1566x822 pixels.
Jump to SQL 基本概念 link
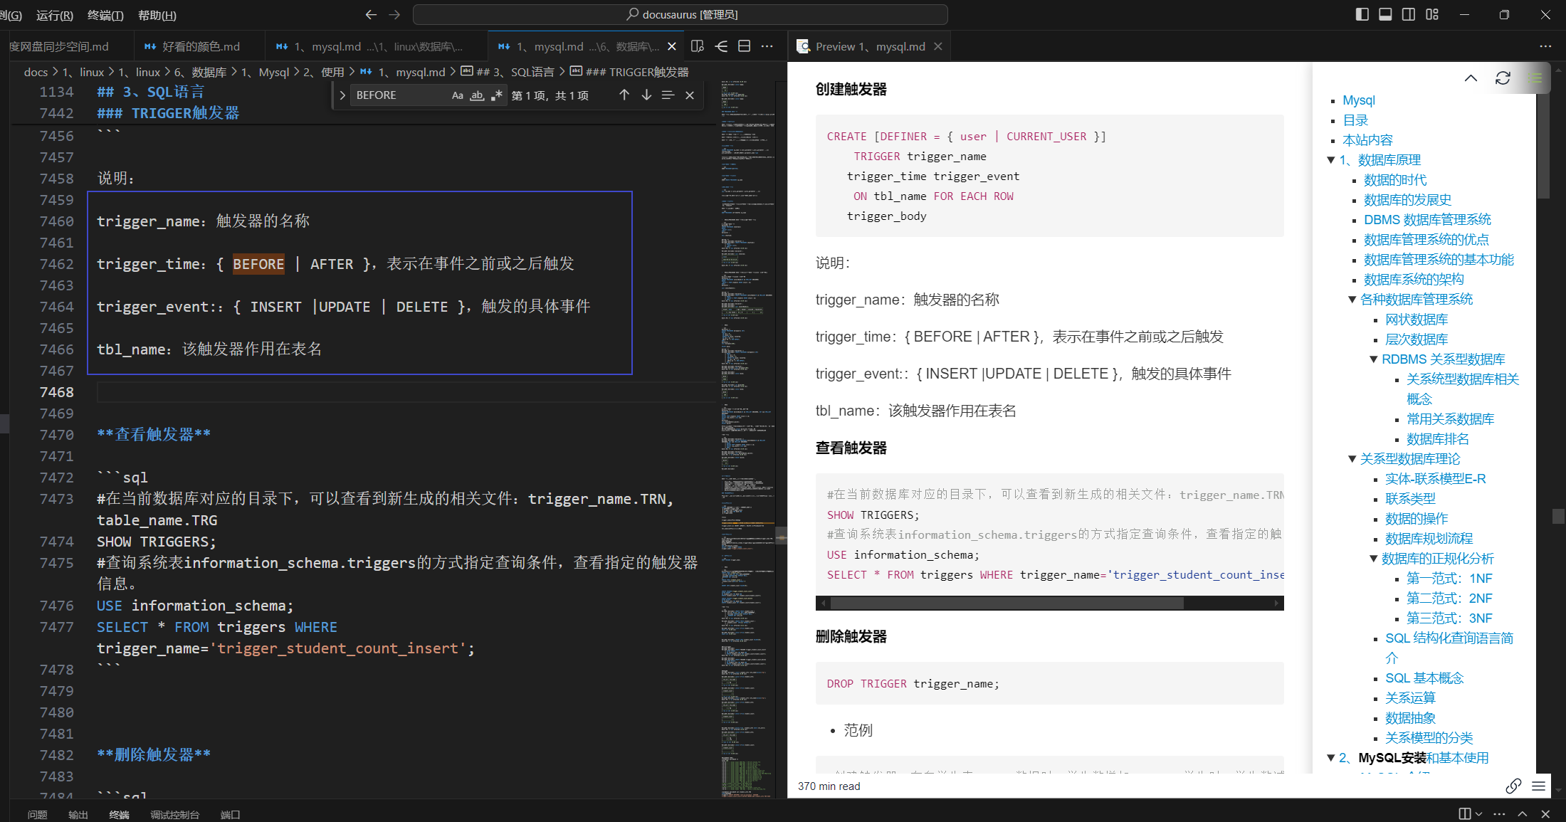[1424, 678]
